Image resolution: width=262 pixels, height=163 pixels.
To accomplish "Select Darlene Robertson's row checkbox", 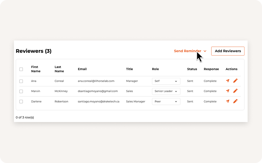I will tap(21, 102).
